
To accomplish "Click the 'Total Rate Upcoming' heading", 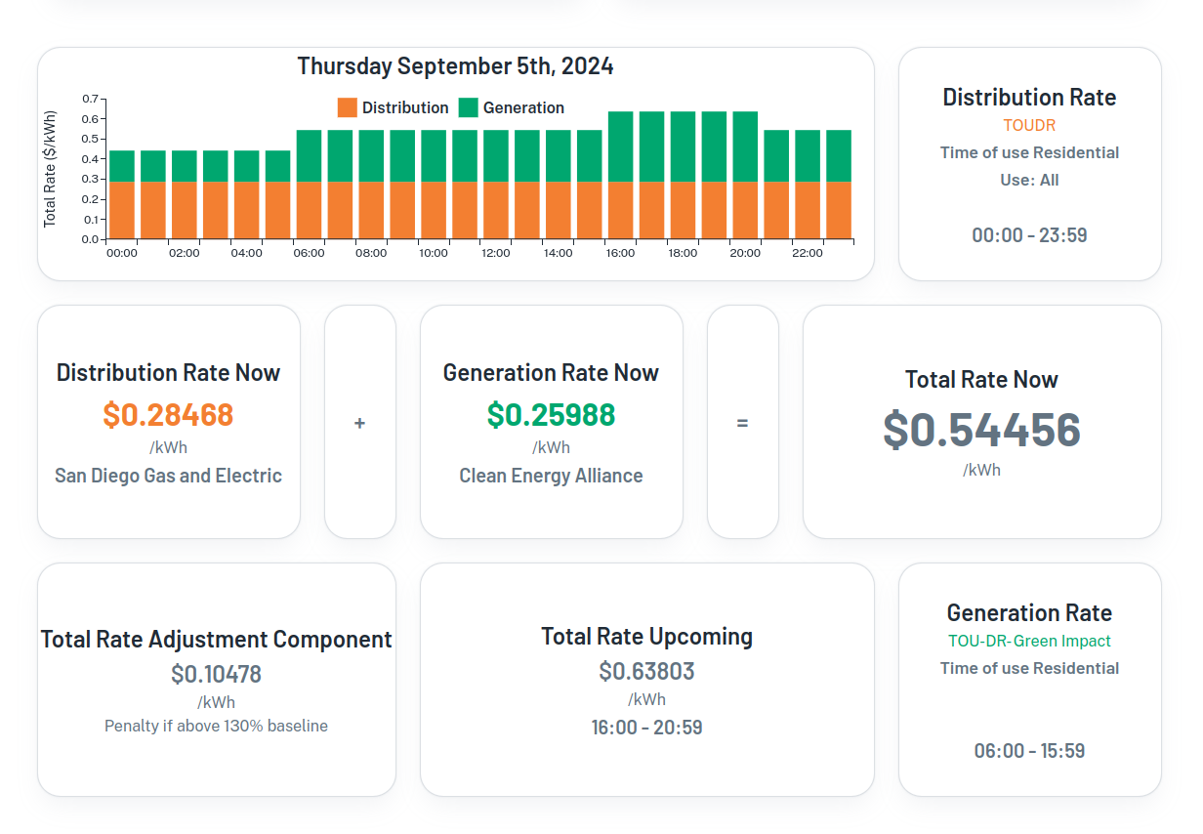I will pyautogui.click(x=647, y=636).
